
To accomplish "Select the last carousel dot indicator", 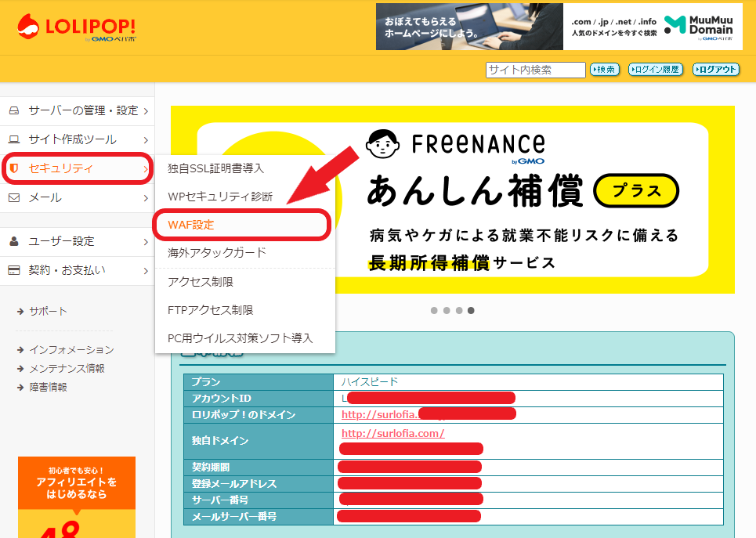I will [x=471, y=310].
